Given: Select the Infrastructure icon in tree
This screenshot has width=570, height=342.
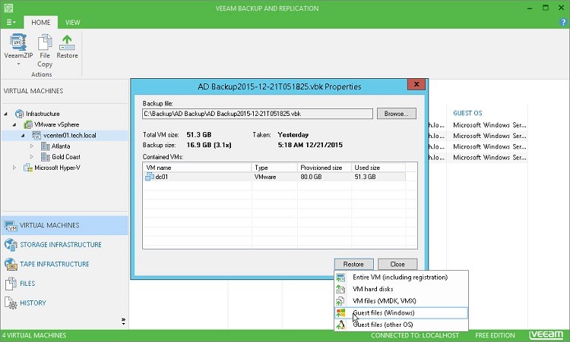Looking at the screenshot, I should [x=19, y=114].
